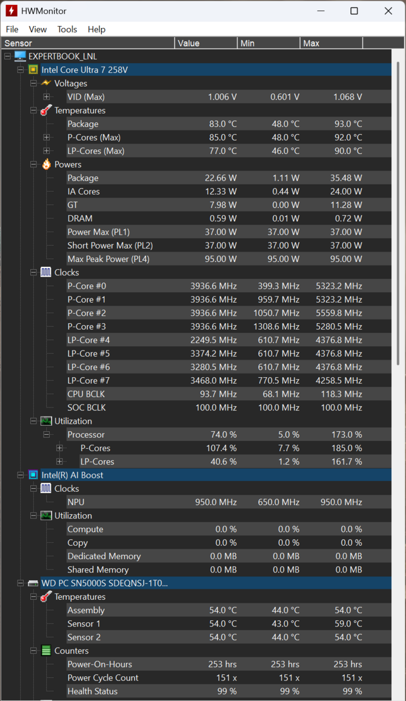Screen dimensions: 406x701
Task: Click the Powers flame icon
Action: (x=46, y=164)
